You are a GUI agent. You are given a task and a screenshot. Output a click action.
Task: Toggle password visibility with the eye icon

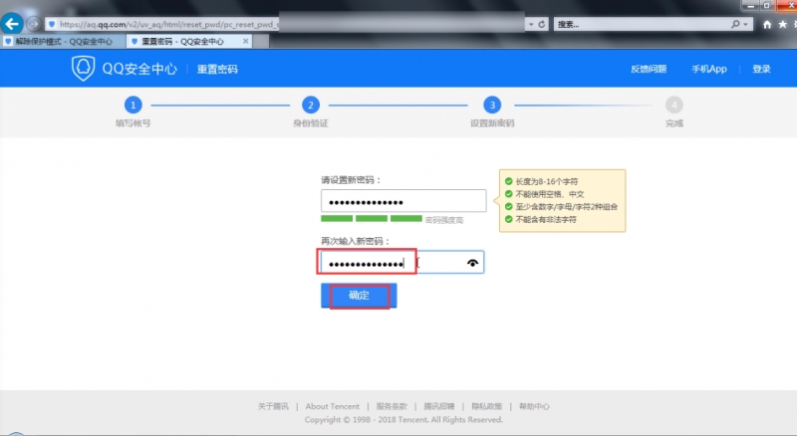(472, 263)
